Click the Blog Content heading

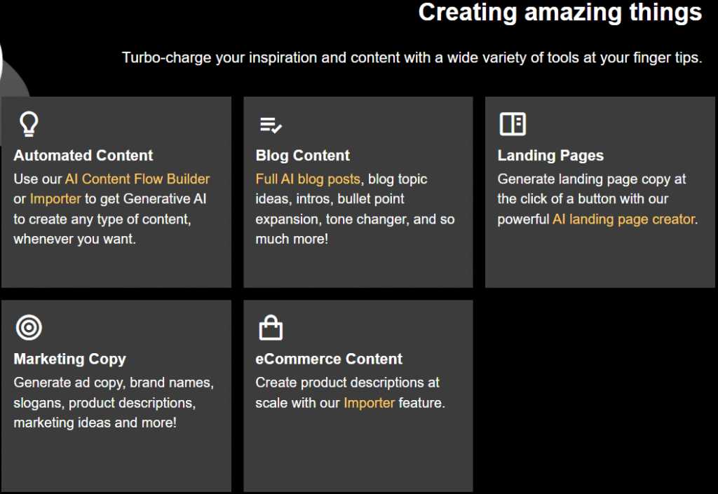click(x=303, y=156)
